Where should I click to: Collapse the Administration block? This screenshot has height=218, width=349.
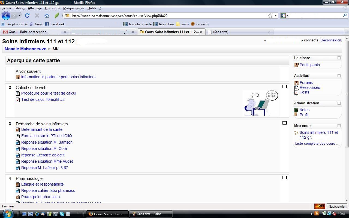tap(339, 103)
